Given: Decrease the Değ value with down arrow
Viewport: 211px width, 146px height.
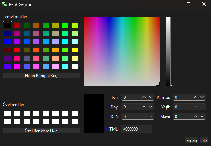Looking at the screenshot, I should tap(151, 117).
